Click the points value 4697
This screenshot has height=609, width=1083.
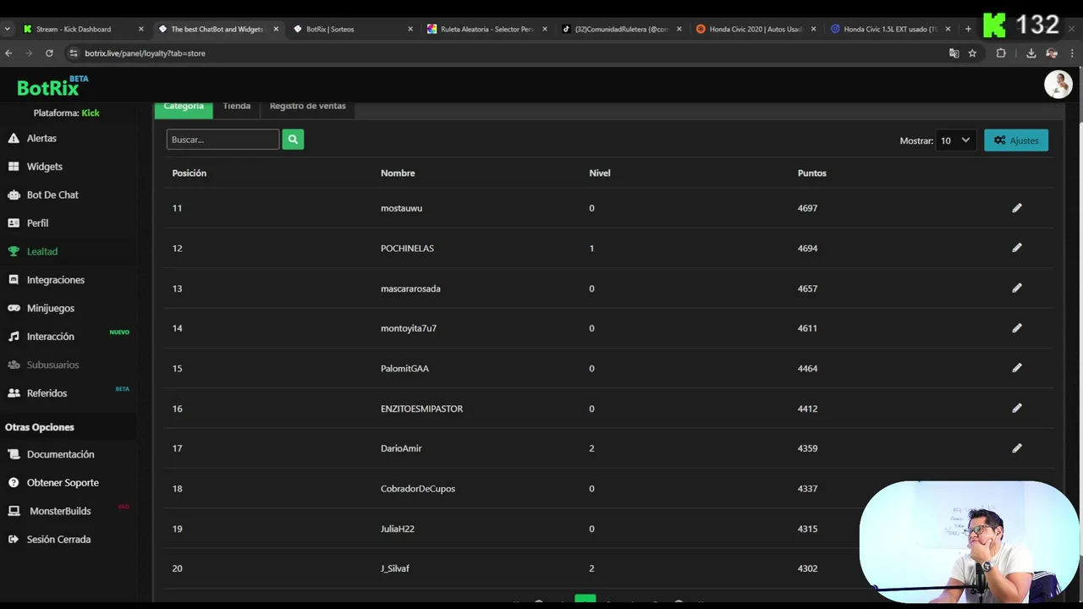pos(808,208)
